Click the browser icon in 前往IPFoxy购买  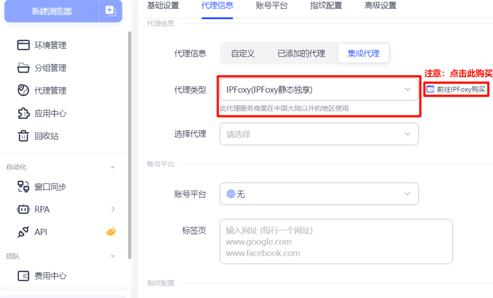(430, 89)
